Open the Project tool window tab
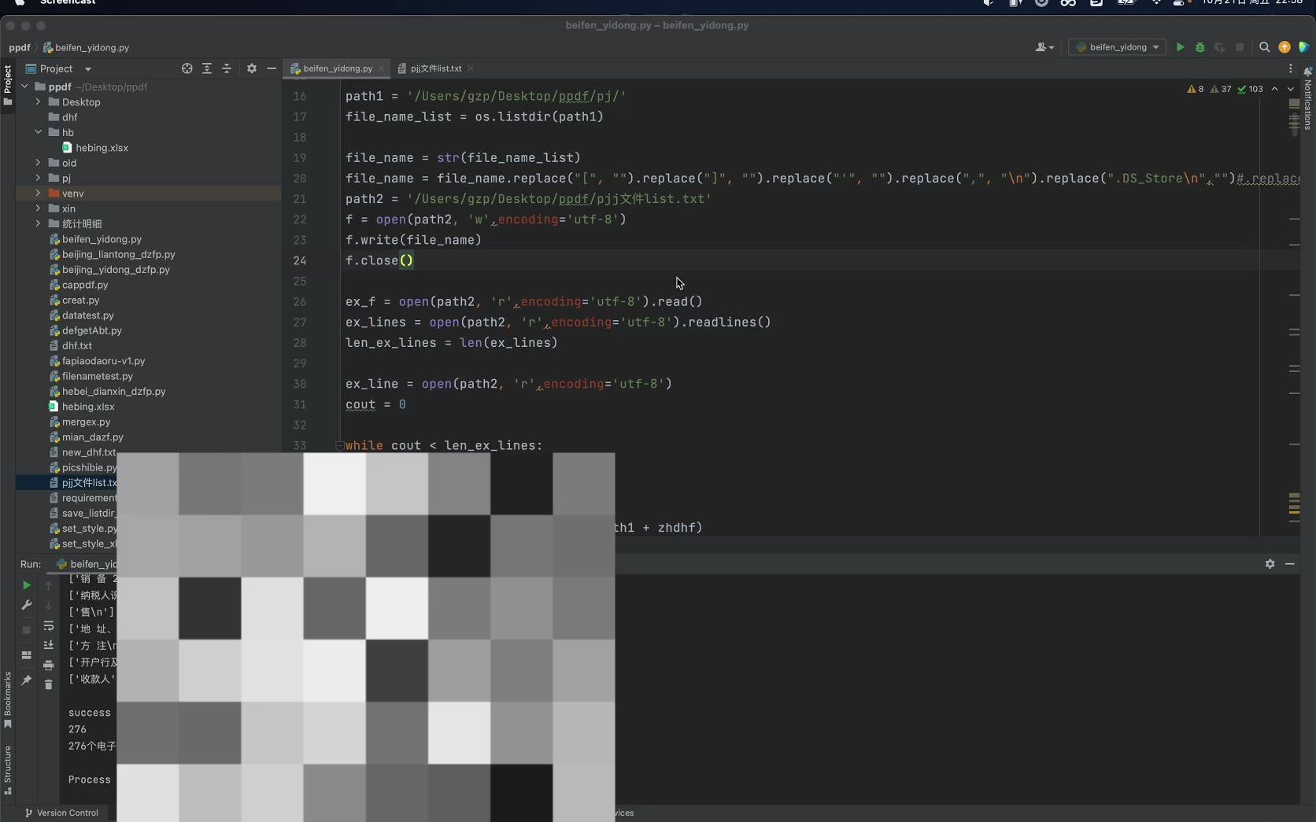Viewport: 1316px width, 822px height. (x=8, y=85)
